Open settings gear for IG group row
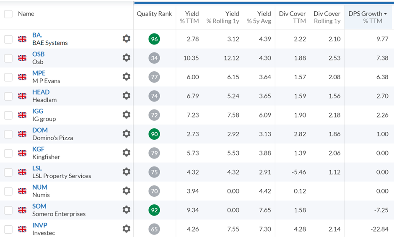This screenshot has width=394, height=237. coord(127,115)
